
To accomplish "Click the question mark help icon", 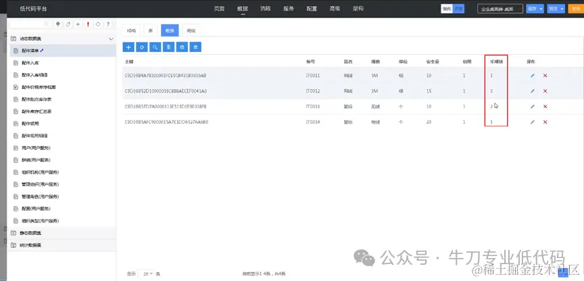I will [108, 24].
